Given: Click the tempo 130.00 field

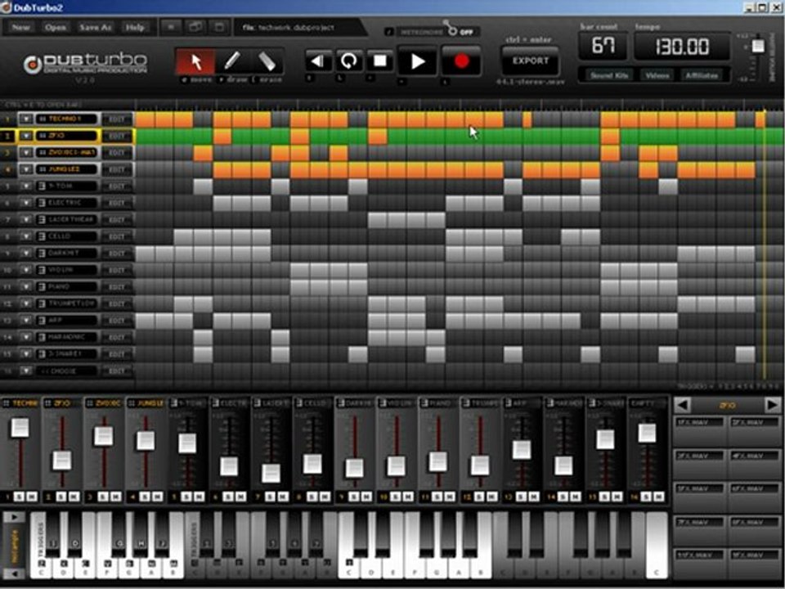Looking at the screenshot, I should (682, 47).
